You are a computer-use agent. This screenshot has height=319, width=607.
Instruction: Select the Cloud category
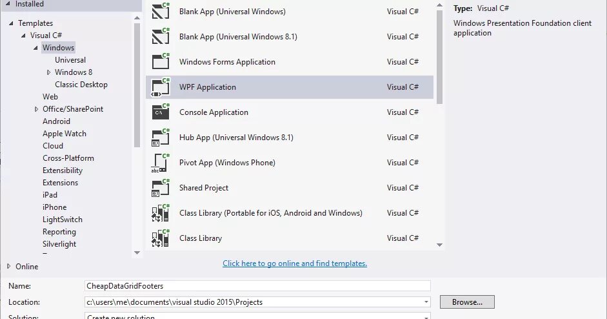pos(53,146)
